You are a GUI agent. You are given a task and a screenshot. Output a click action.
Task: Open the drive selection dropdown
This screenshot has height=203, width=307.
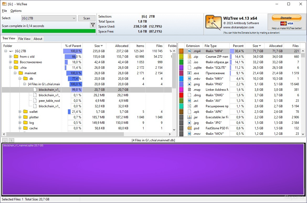[x=73, y=18]
